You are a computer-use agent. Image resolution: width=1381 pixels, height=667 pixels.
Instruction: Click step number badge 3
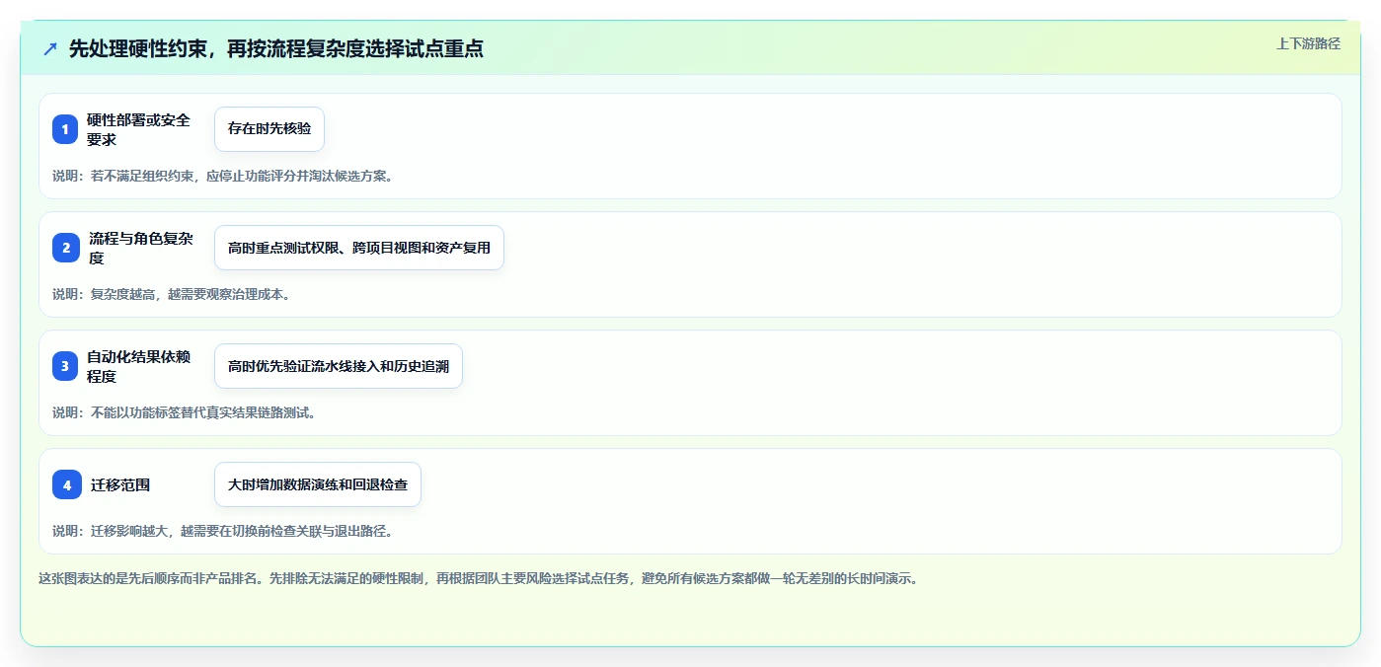pyautogui.click(x=65, y=366)
